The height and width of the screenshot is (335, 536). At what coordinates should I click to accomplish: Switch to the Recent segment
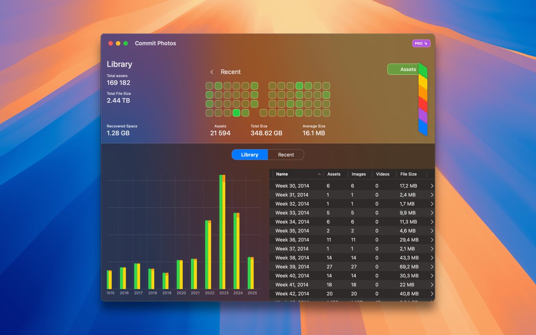coord(286,155)
